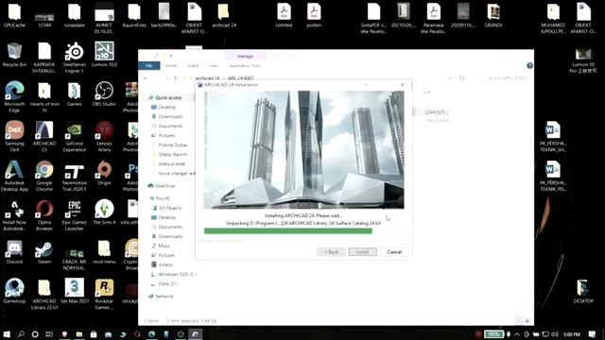Select the Twinmotion Trial 2020.1 icon
The height and width of the screenshot is (340, 605).
pyautogui.click(x=74, y=176)
